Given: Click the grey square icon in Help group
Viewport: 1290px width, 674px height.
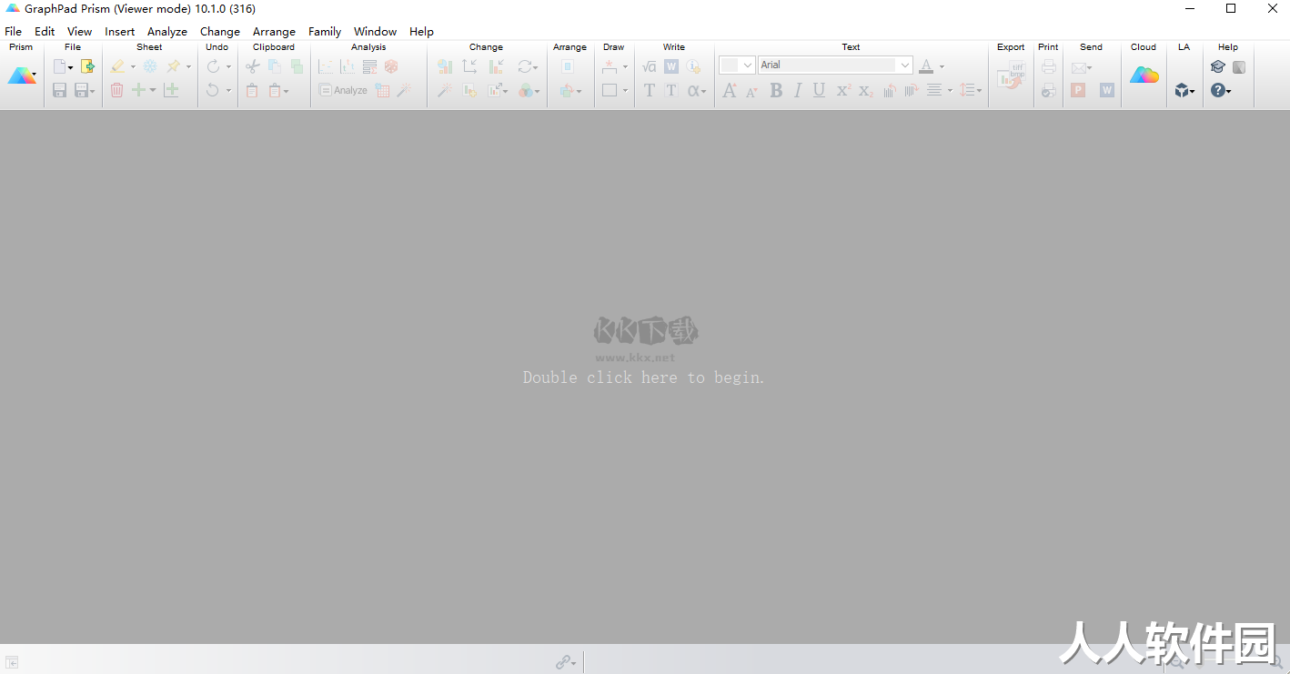Looking at the screenshot, I should [1239, 66].
